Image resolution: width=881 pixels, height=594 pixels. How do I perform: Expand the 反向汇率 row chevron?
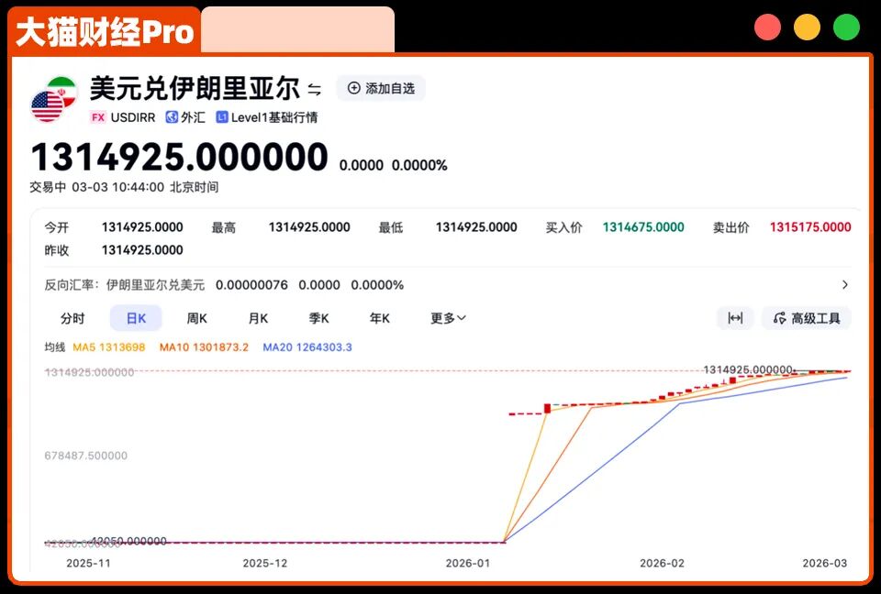[844, 285]
